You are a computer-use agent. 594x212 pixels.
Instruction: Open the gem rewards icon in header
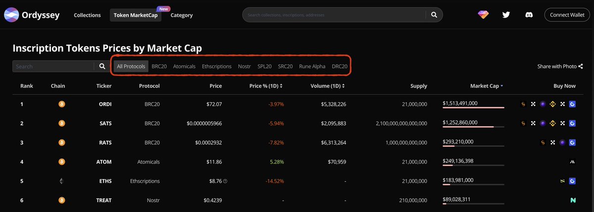pyautogui.click(x=483, y=15)
